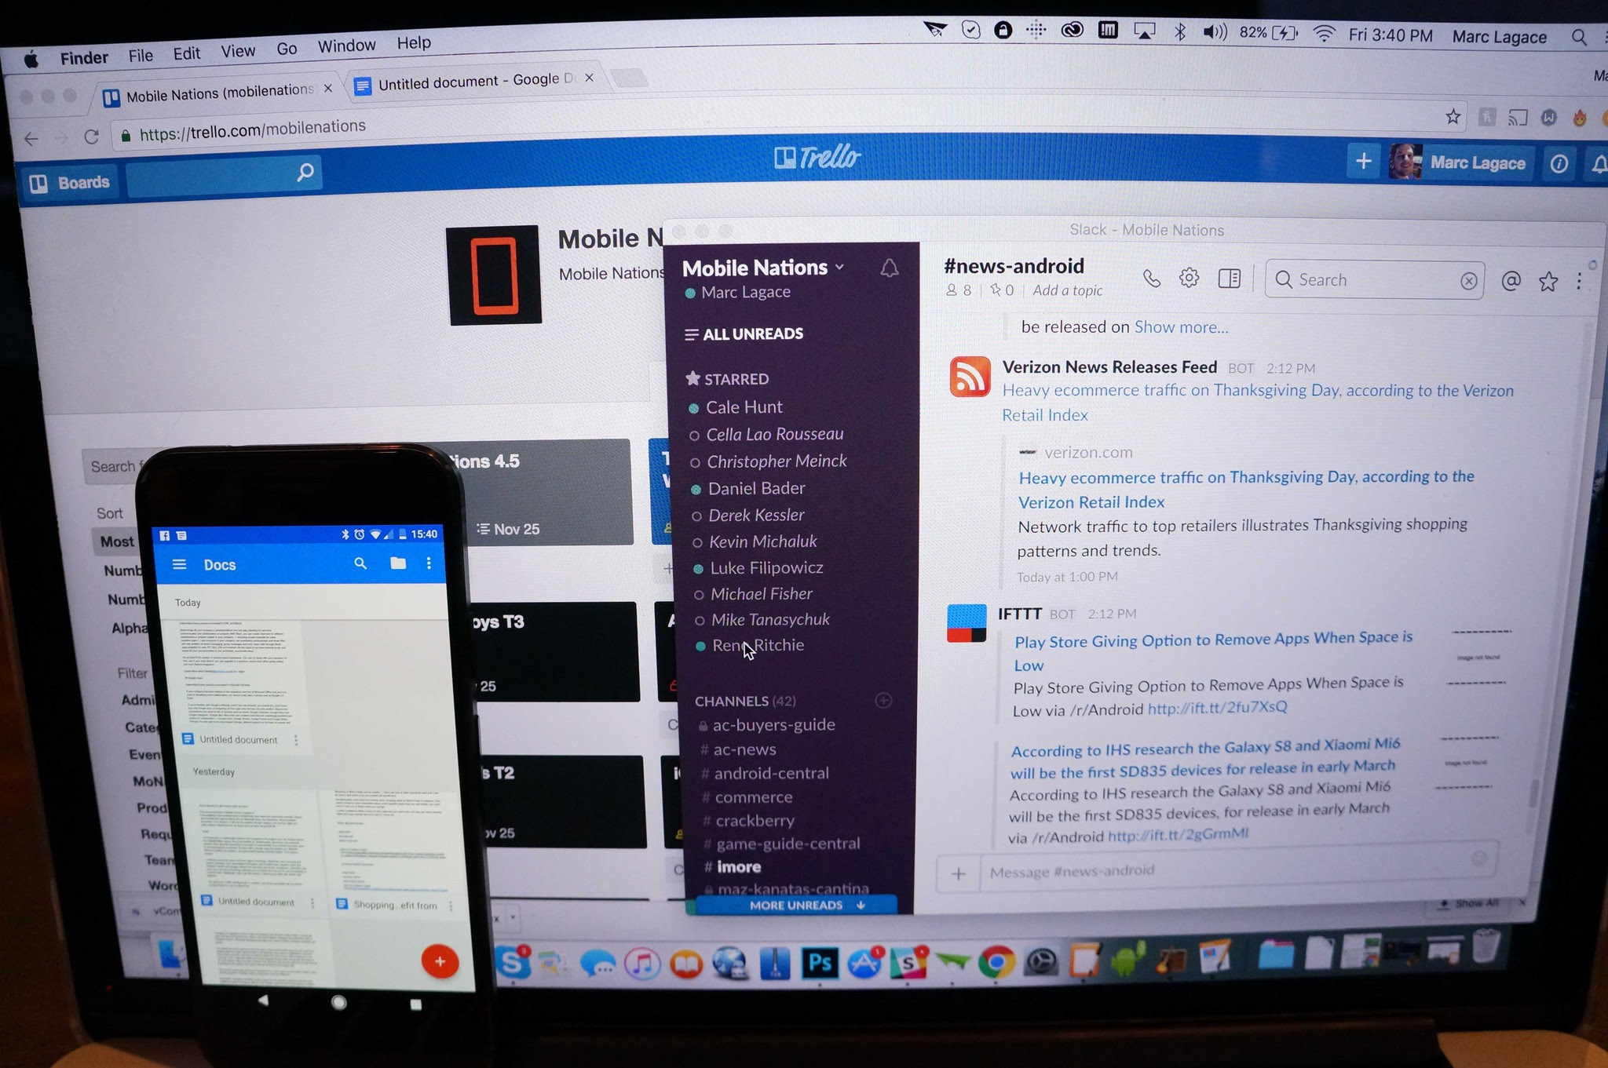Click the Slack notifications bell icon

(x=889, y=268)
